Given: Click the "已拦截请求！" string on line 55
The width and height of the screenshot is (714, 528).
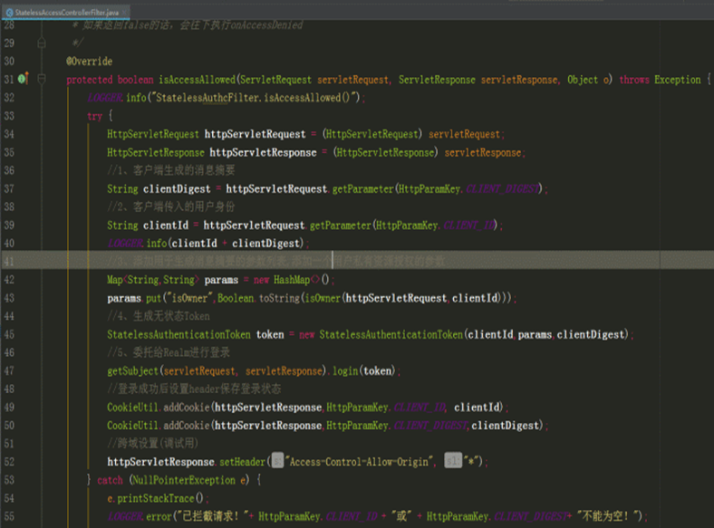Looking at the screenshot, I should (x=213, y=516).
